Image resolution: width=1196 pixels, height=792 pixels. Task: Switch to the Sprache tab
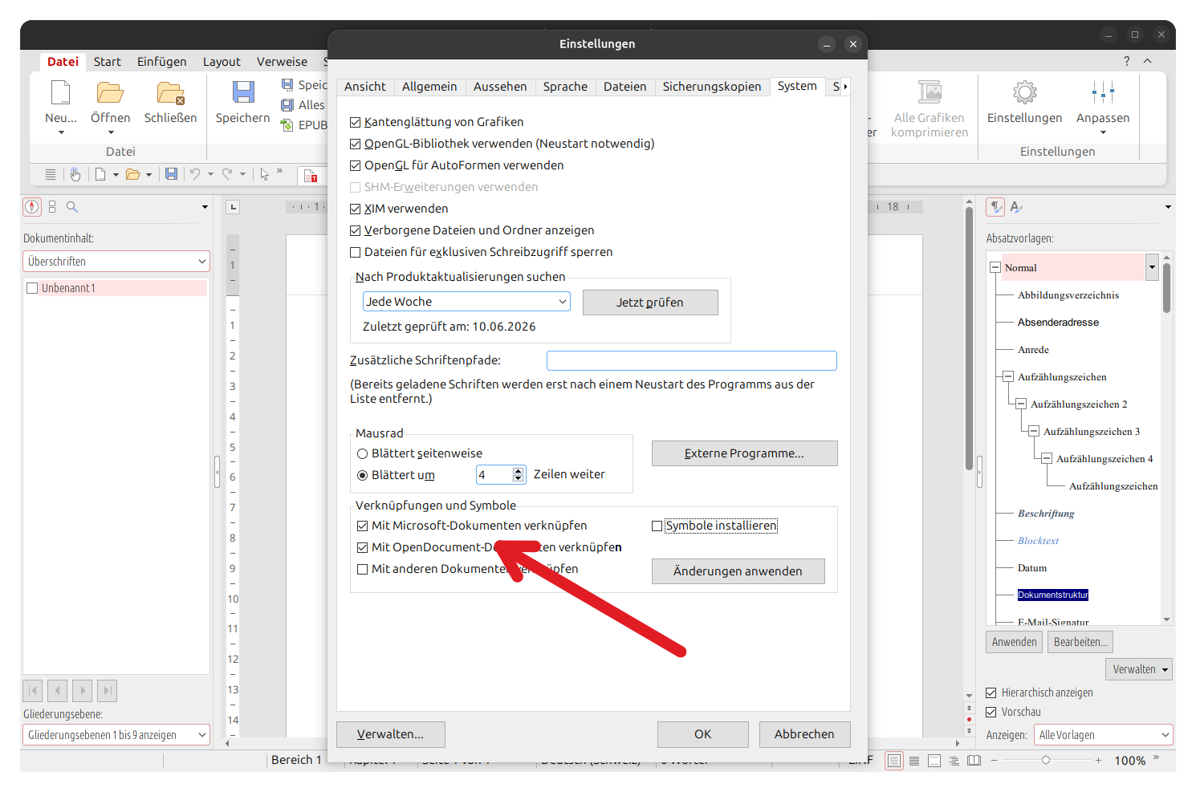coord(565,87)
